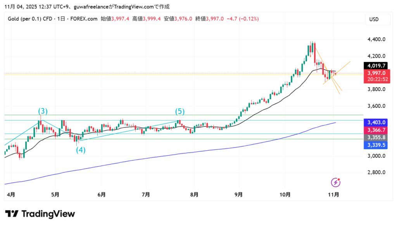Select the wave (4) label
This screenshot has width=397, height=227.
[80, 150]
